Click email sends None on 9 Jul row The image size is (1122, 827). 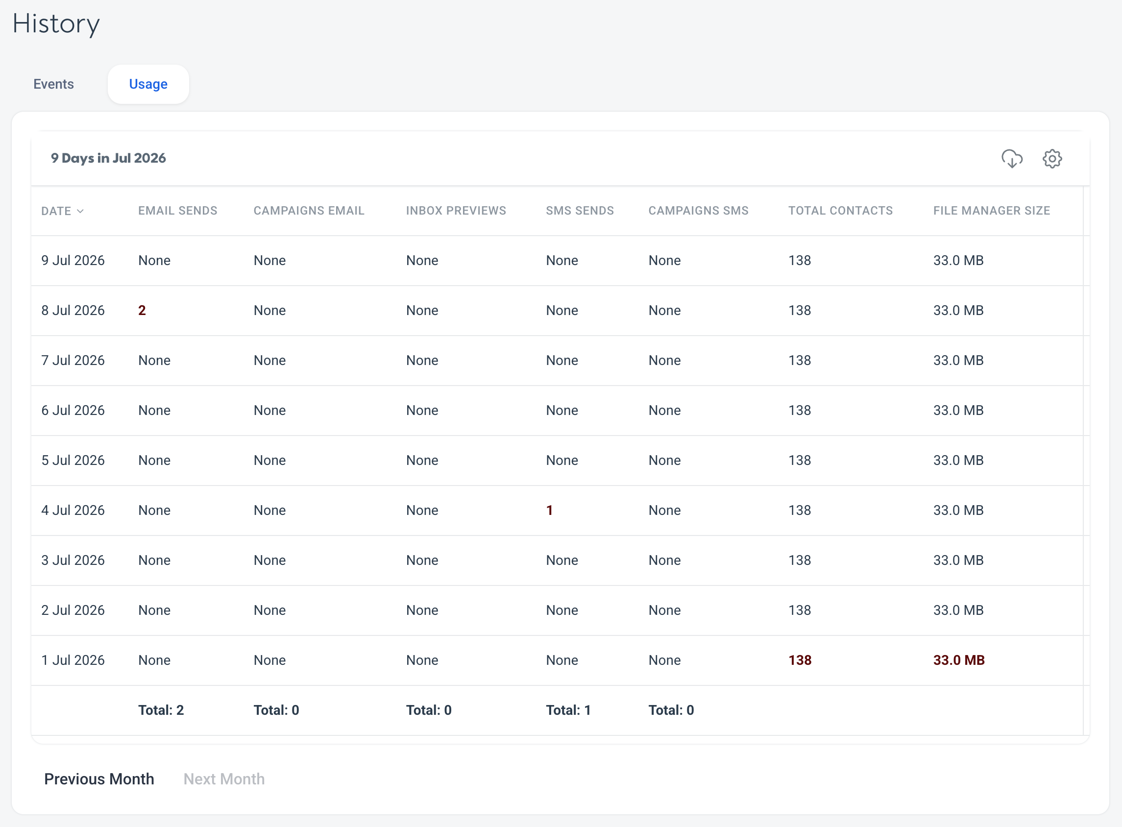tap(154, 260)
